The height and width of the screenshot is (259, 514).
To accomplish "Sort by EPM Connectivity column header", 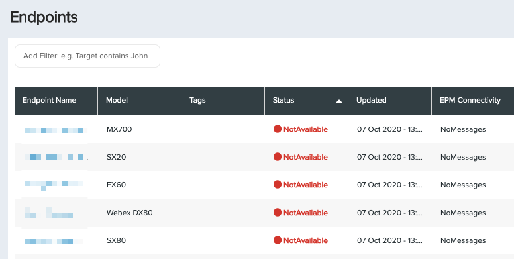I will (x=470, y=100).
